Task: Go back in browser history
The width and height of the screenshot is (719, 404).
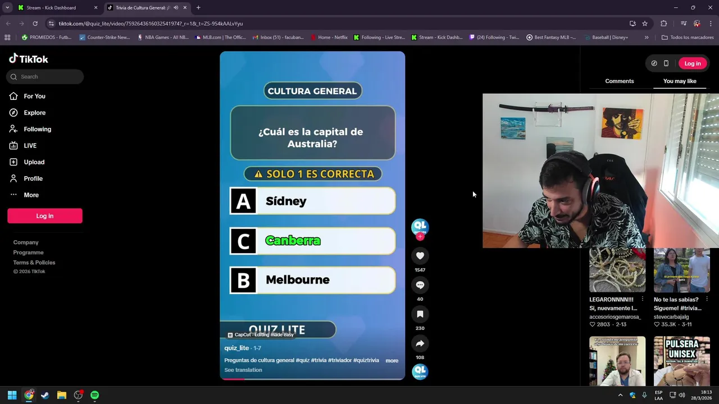Action: (8, 24)
